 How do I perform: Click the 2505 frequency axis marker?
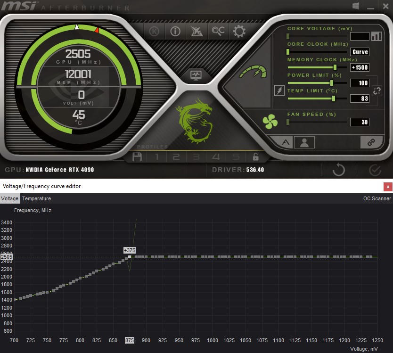(x=7, y=257)
